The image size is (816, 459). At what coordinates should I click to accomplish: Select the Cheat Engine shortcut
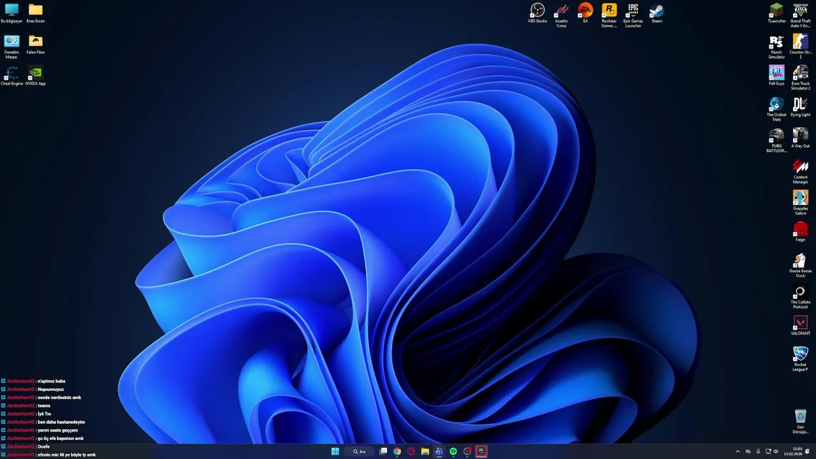point(11,76)
